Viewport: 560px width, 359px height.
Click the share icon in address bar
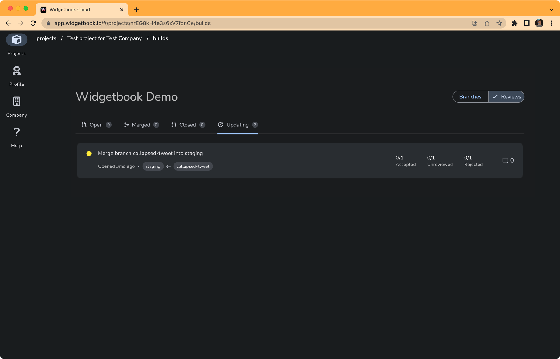click(x=487, y=23)
